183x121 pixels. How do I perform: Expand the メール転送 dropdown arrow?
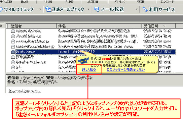coord(136,9)
